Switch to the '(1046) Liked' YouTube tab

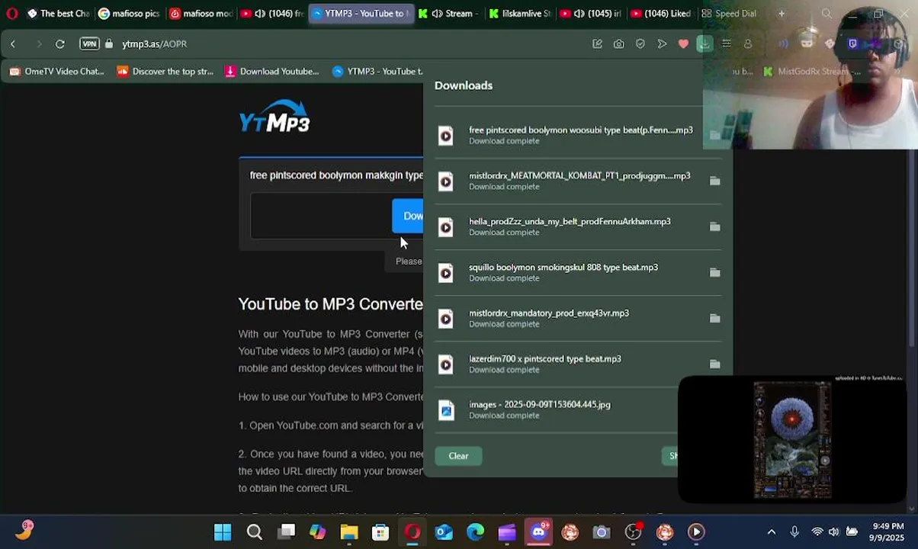(x=662, y=13)
